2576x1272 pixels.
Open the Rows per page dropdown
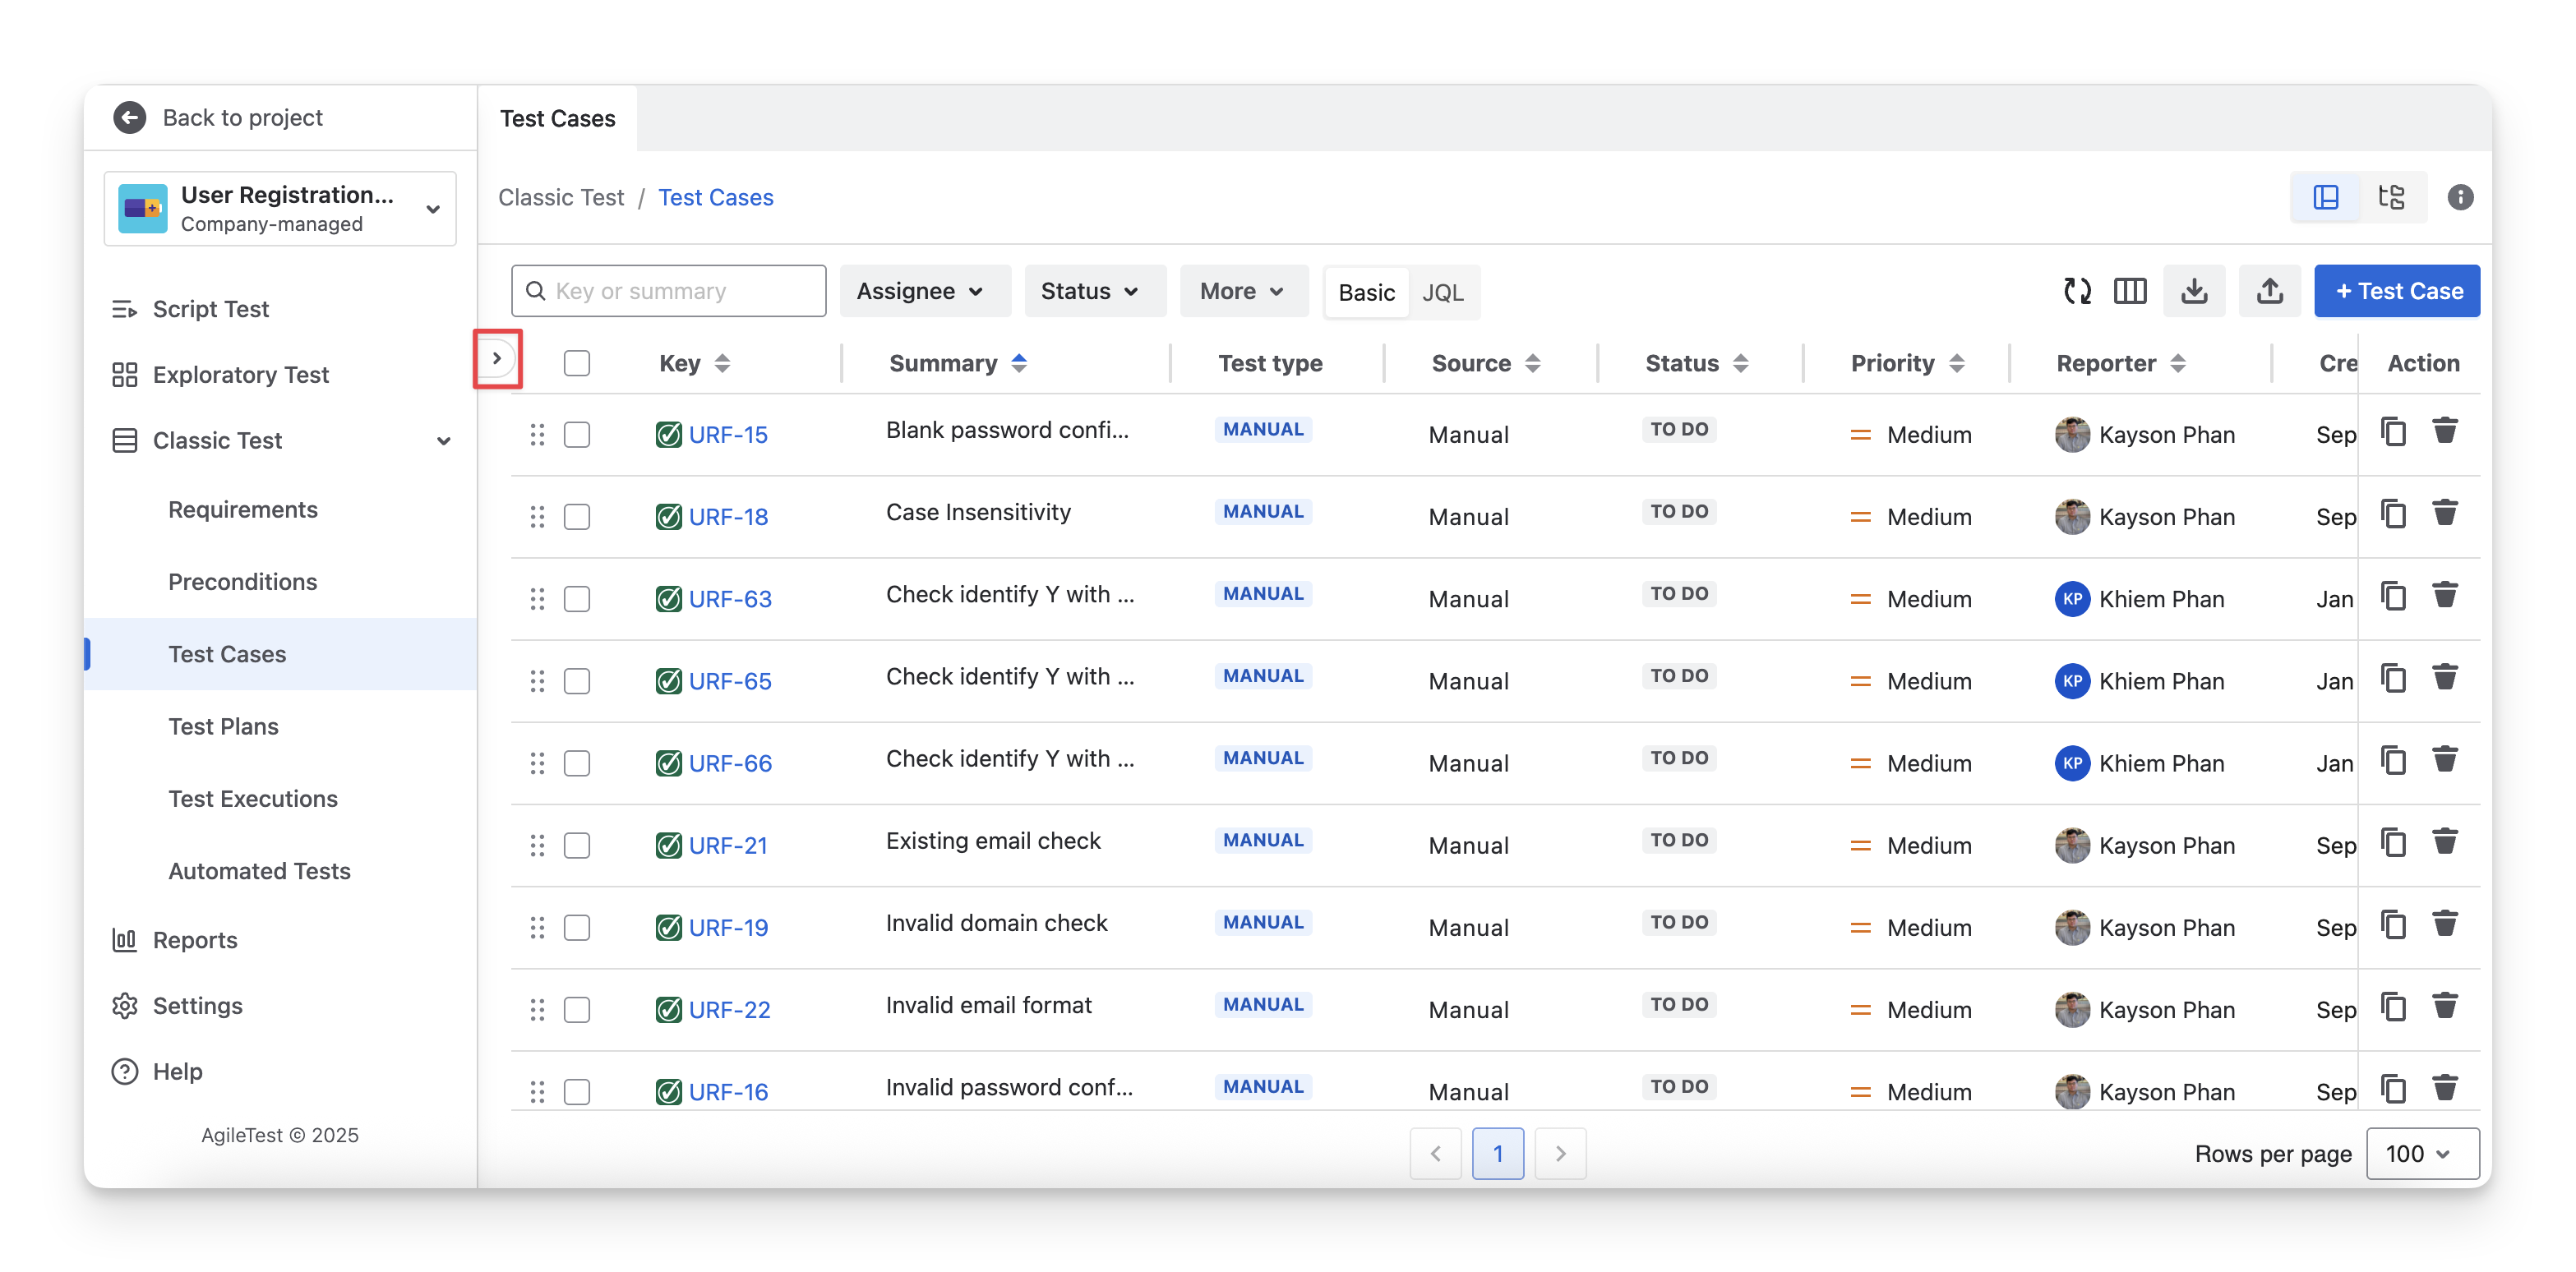click(2421, 1154)
